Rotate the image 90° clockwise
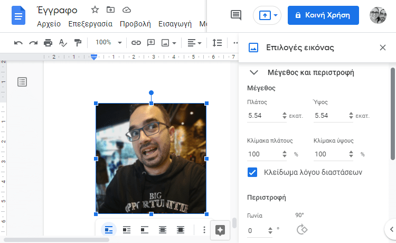The height and width of the screenshot is (243, 396). [302, 230]
